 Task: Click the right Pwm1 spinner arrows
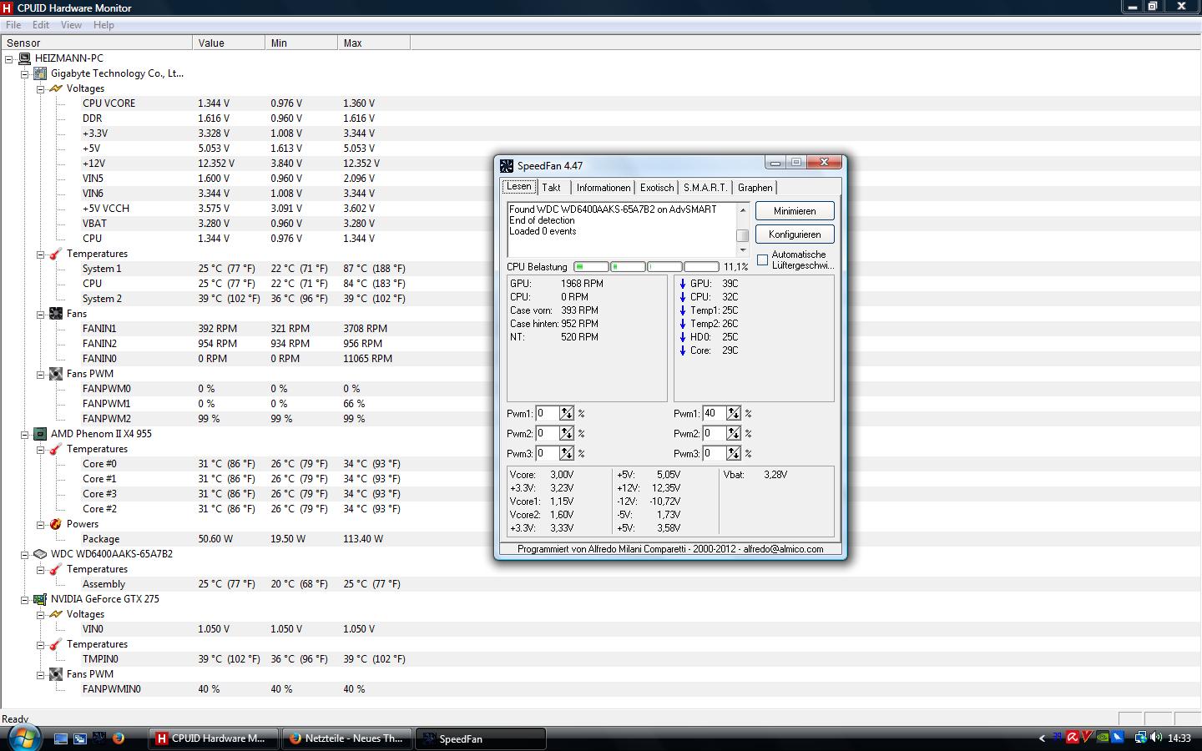tap(733, 413)
